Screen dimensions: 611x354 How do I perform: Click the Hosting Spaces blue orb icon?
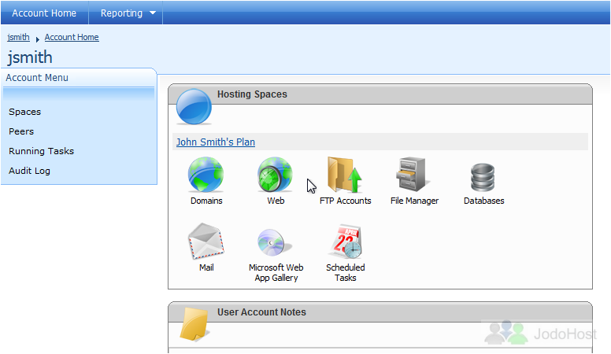(194, 107)
